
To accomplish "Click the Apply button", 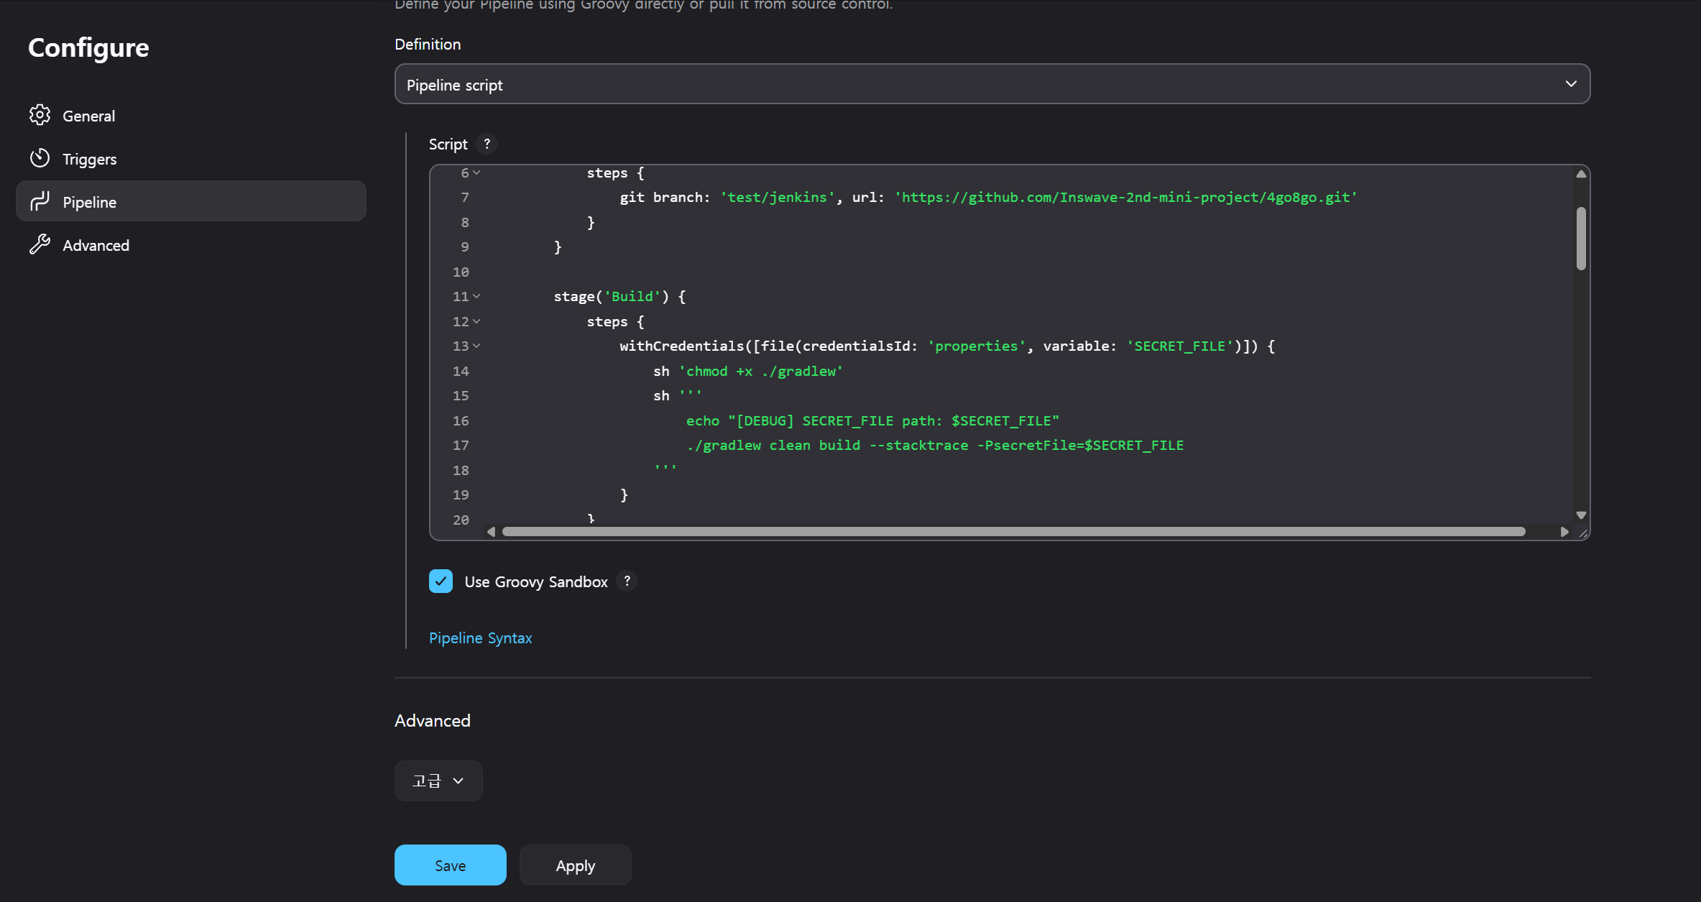I will point(575,865).
